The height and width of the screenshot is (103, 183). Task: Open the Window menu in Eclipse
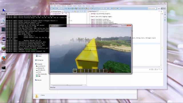click(88, 6)
